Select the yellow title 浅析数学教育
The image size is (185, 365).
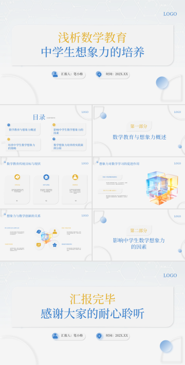pos(92,38)
